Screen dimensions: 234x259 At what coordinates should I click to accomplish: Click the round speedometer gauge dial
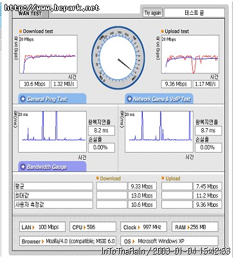click(x=118, y=58)
